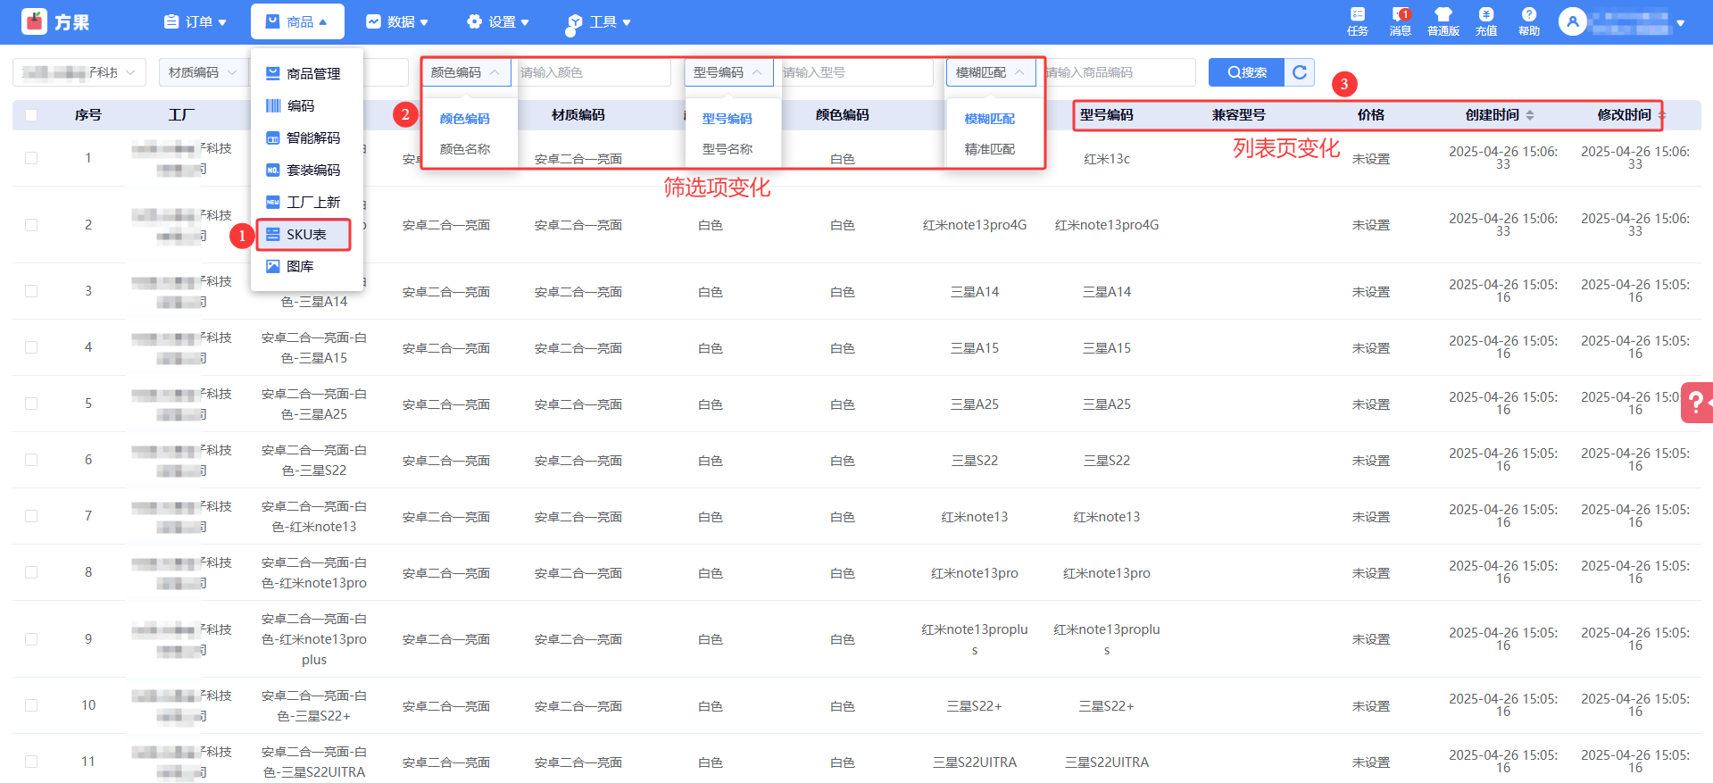Click the blue 搜索 search button
The width and height of the screenshot is (1713, 783).
pyautogui.click(x=1246, y=72)
